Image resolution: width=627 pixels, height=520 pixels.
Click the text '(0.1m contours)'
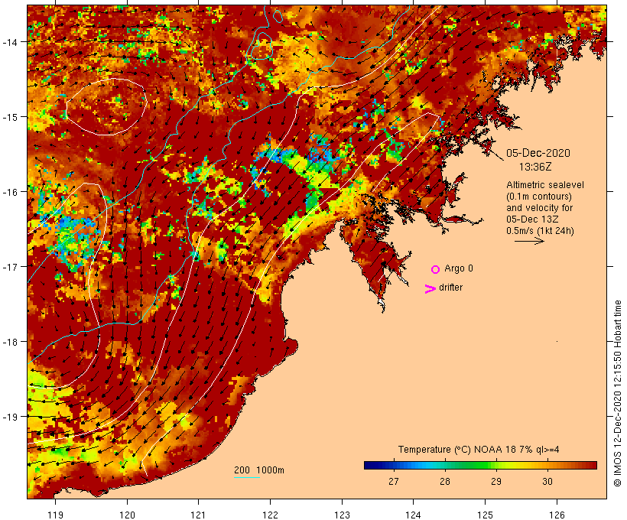click(538, 197)
